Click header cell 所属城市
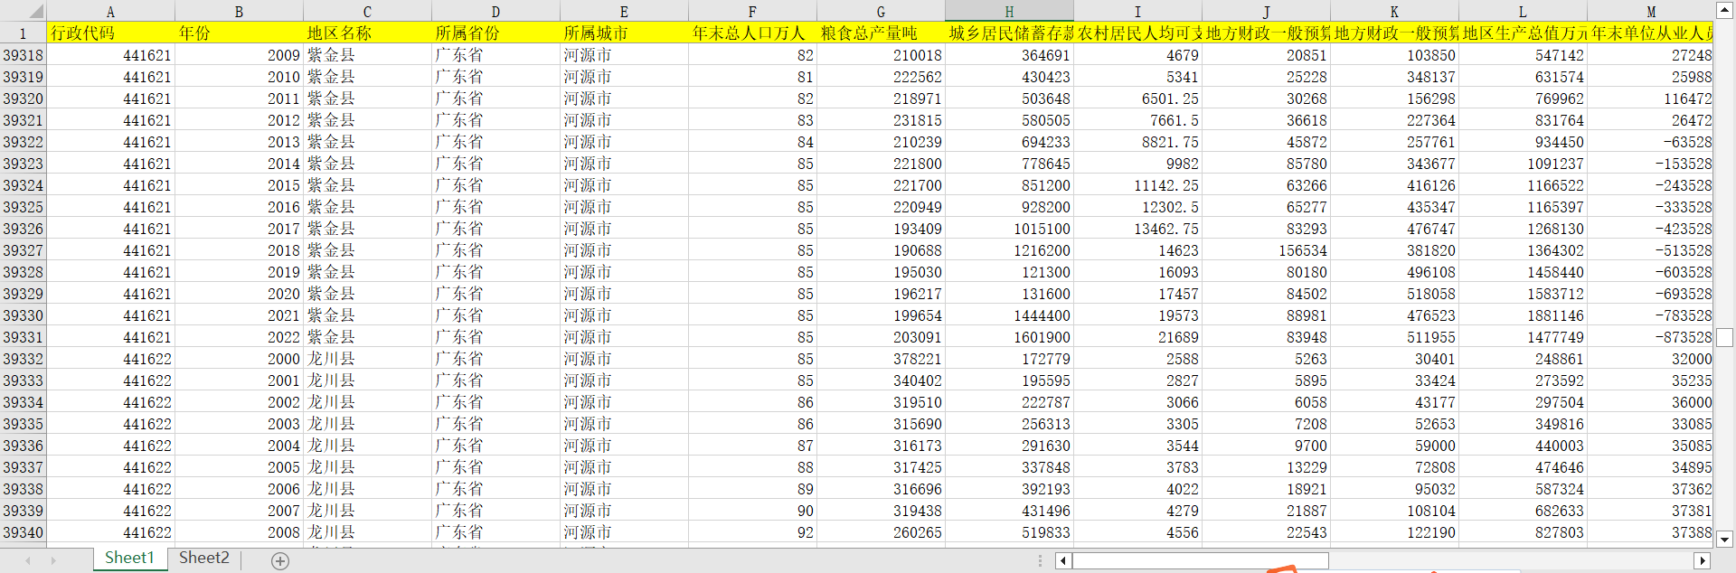Viewport: 1736px width, 573px height. tap(624, 33)
